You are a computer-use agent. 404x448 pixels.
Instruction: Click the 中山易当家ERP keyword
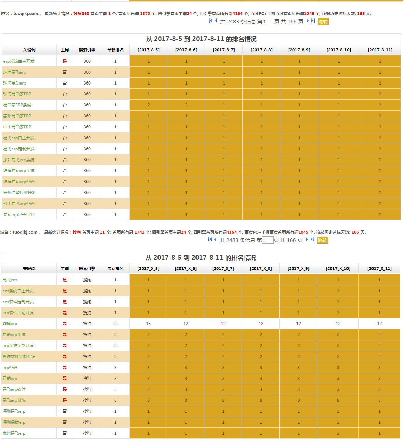coord(17,127)
